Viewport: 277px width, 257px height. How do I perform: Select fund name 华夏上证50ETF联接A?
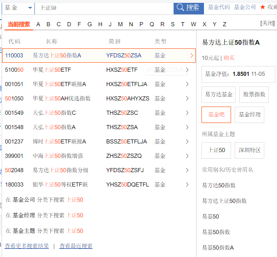click(x=60, y=84)
